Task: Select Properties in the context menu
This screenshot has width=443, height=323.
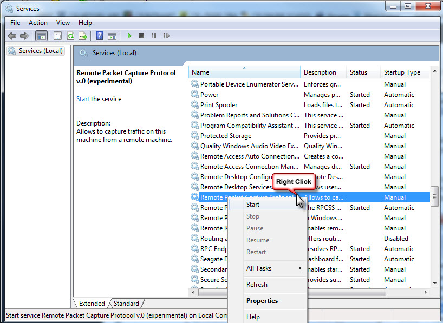Action: [x=262, y=301]
